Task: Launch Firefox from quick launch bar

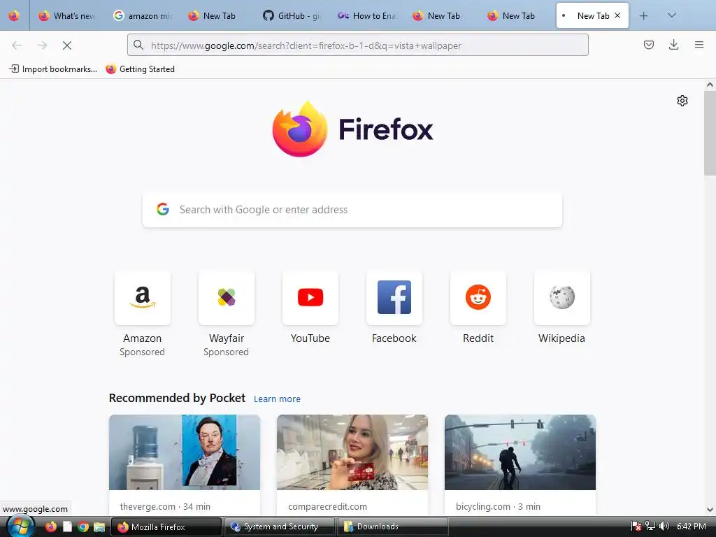Action: pos(50,527)
